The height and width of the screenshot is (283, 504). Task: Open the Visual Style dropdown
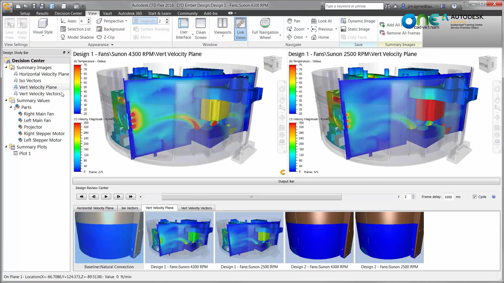tap(43, 29)
